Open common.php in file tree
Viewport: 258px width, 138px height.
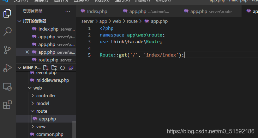tap(46, 134)
